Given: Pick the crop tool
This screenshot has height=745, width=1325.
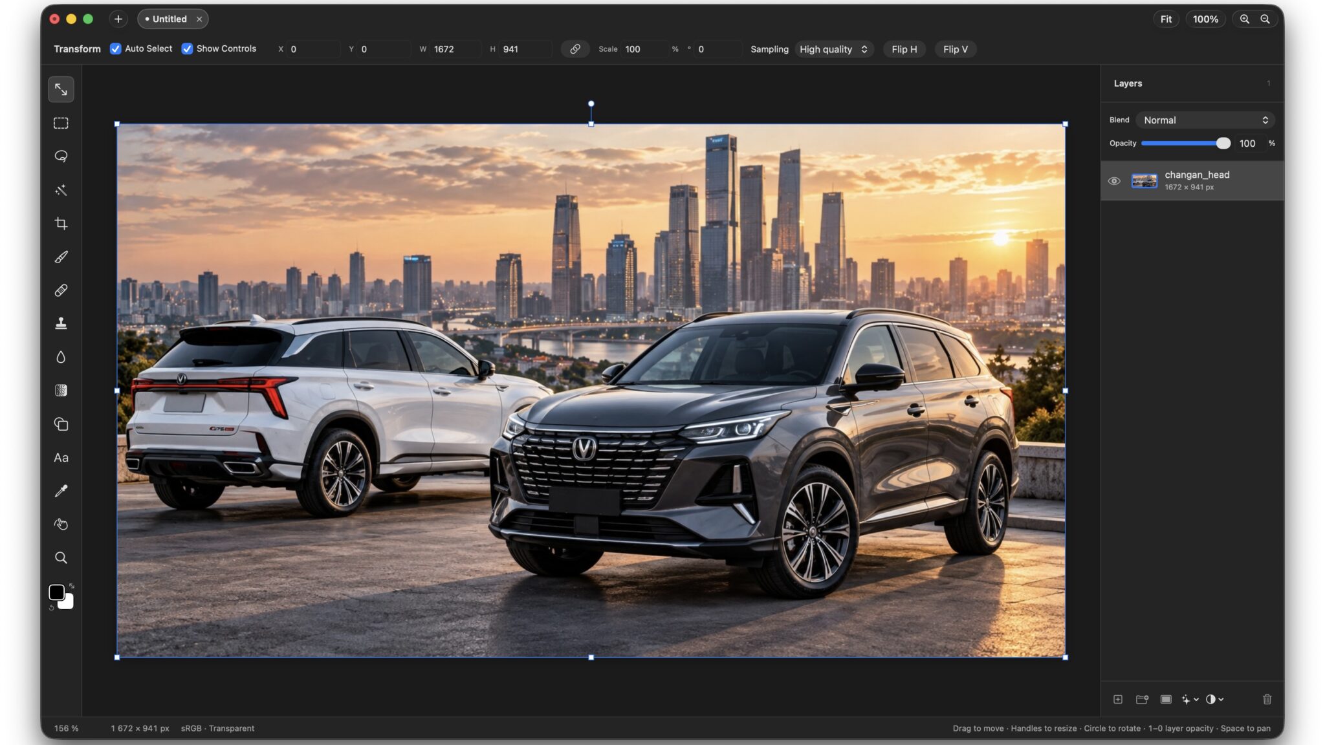Looking at the screenshot, I should tap(61, 224).
